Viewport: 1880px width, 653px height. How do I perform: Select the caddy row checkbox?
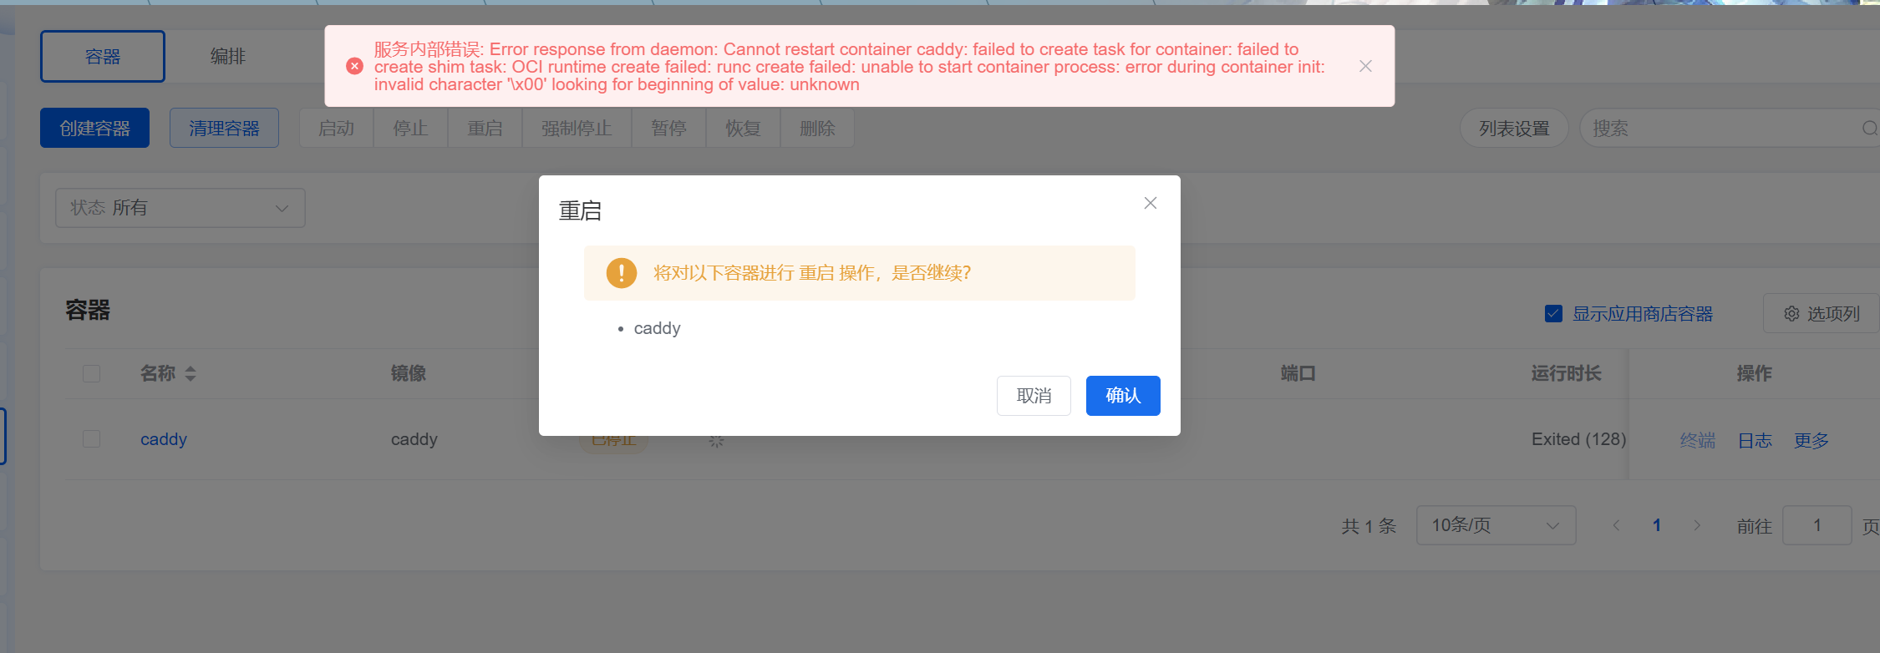tap(92, 439)
